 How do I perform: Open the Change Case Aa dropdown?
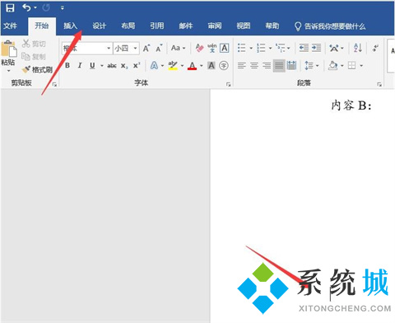pos(178,48)
